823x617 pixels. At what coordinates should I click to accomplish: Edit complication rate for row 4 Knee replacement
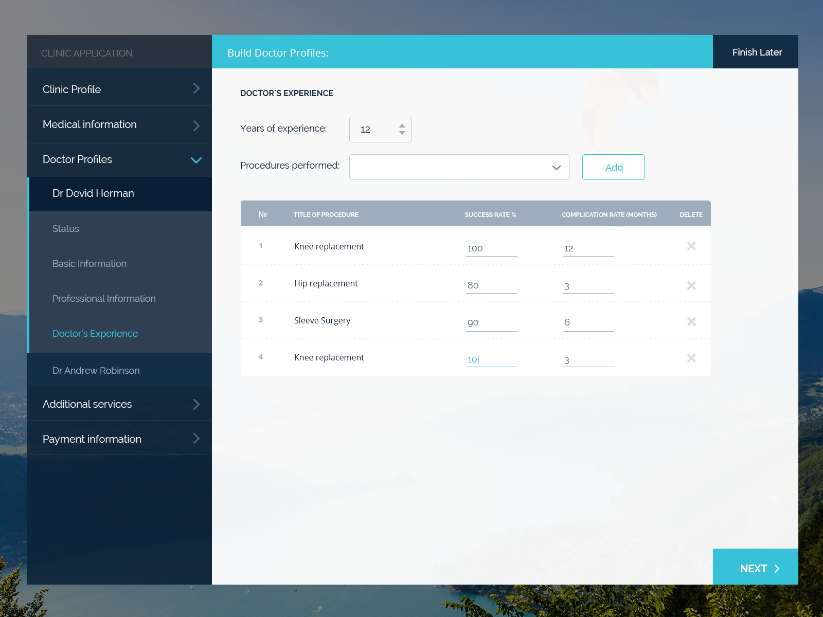click(x=588, y=360)
